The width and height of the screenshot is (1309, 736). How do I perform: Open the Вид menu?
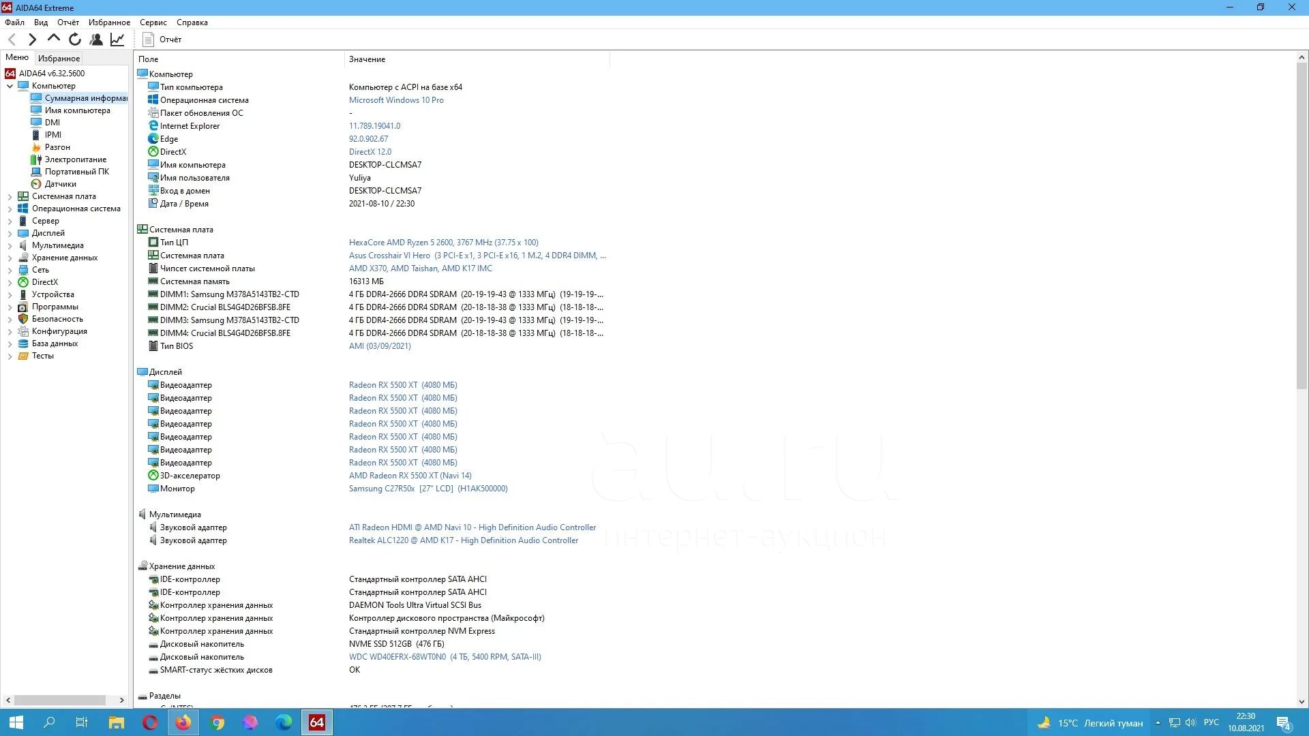[41, 22]
